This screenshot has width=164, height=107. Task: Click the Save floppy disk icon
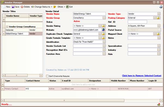point(13,7)
